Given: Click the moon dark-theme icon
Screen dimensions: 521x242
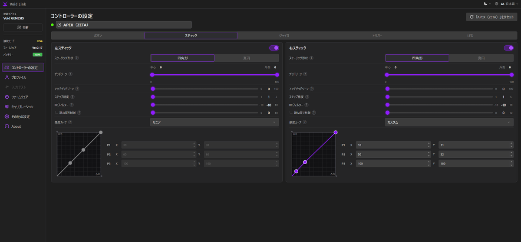Looking at the screenshot, I should click(485, 3).
